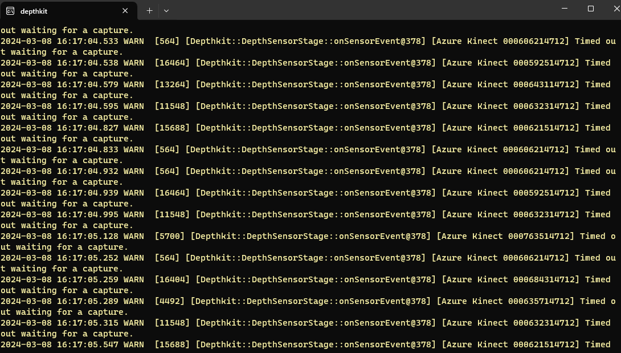Minimize the terminal window

564,9
